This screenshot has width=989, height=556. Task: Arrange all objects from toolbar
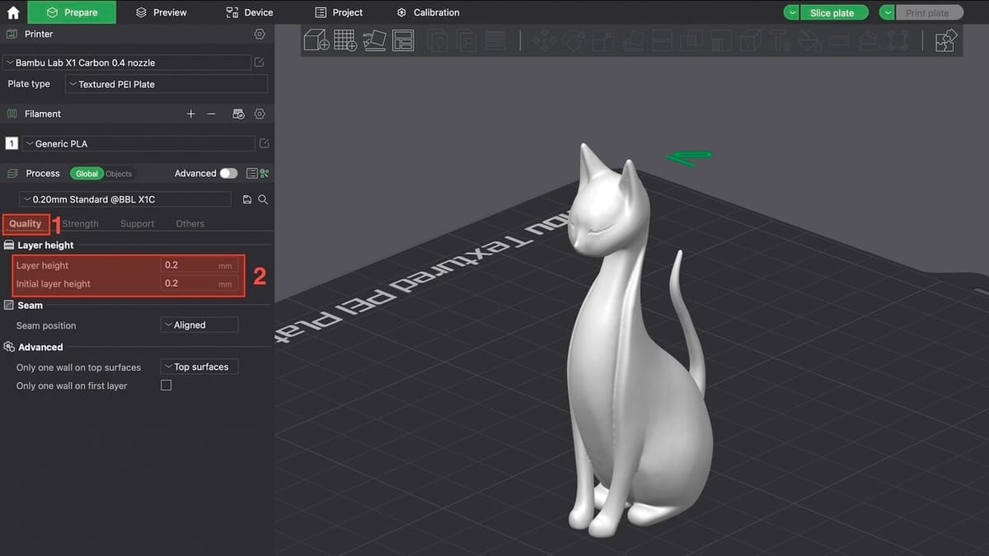(x=403, y=40)
